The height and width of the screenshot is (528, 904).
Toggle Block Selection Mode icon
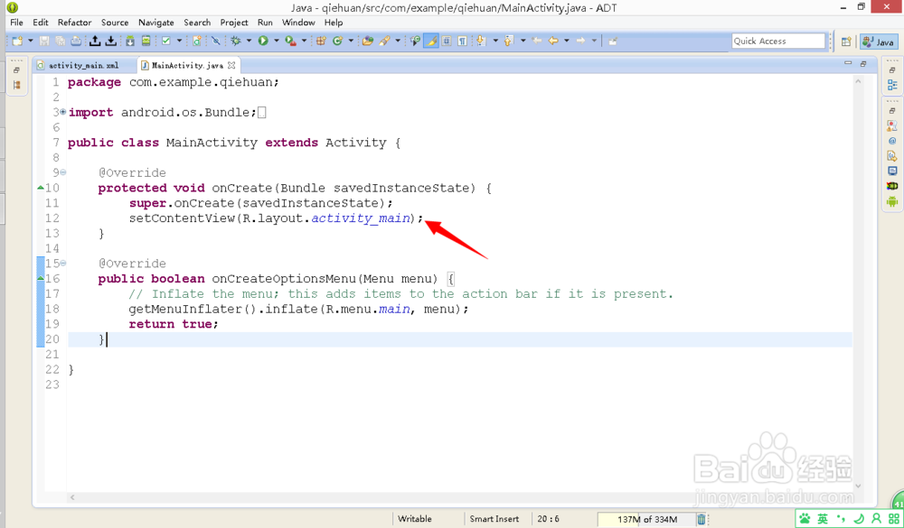click(x=447, y=41)
